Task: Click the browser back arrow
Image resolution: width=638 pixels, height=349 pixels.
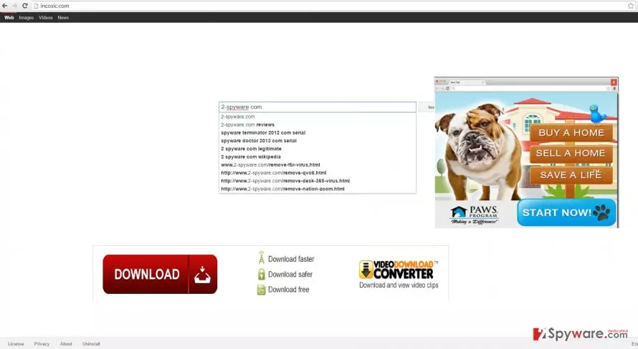Action: pyautogui.click(x=5, y=6)
